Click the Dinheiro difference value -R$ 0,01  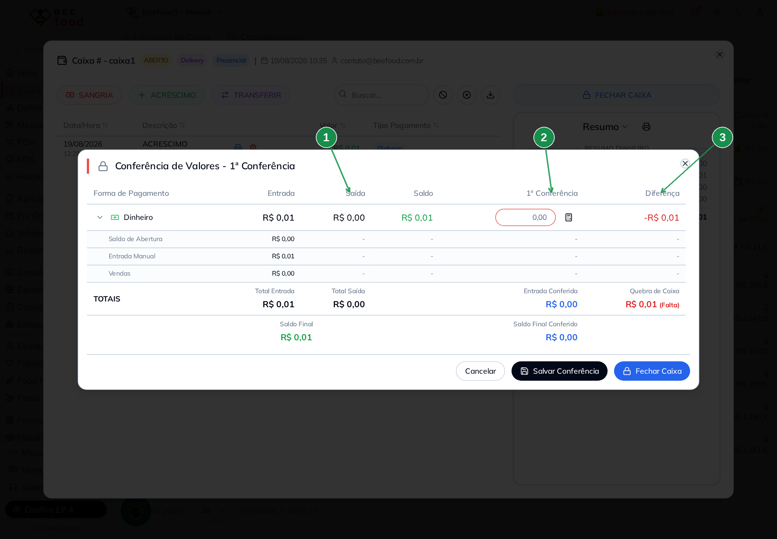click(x=662, y=218)
